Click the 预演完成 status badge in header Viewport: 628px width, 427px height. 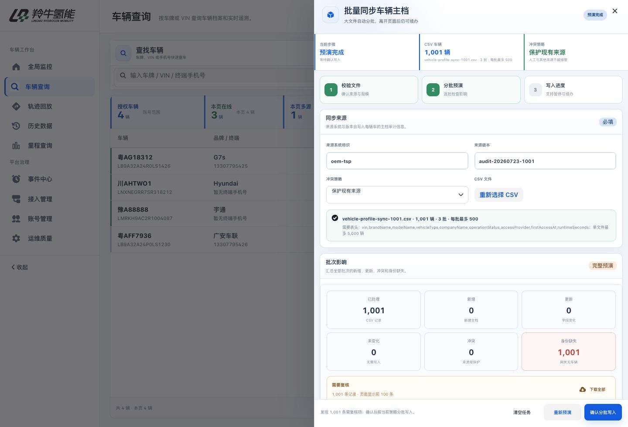595,15
